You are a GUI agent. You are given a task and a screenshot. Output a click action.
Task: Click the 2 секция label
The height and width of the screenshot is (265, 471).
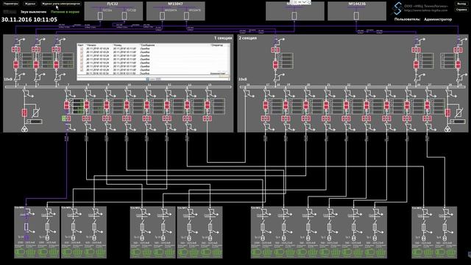tap(247, 38)
